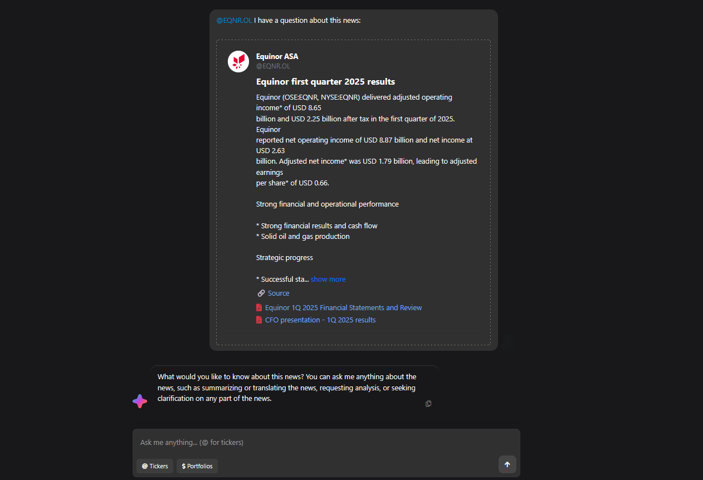Image resolution: width=703 pixels, height=480 pixels.
Task: Click the PDF icon before Financial Statements link
Action: pyautogui.click(x=258, y=307)
